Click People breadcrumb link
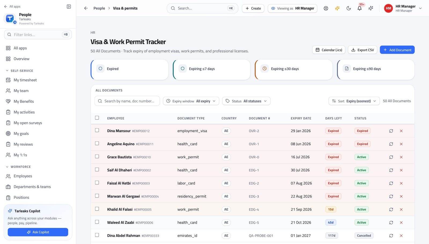 tap(99, 8)
